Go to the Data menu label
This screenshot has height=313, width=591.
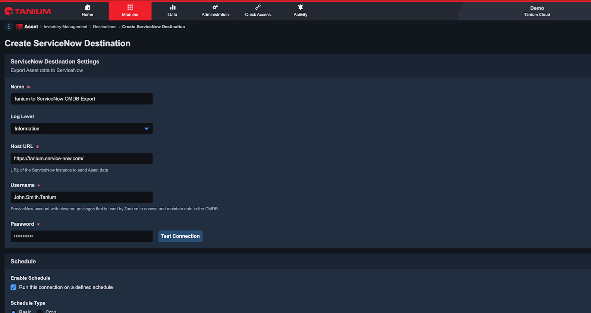[x=173, y=15]
